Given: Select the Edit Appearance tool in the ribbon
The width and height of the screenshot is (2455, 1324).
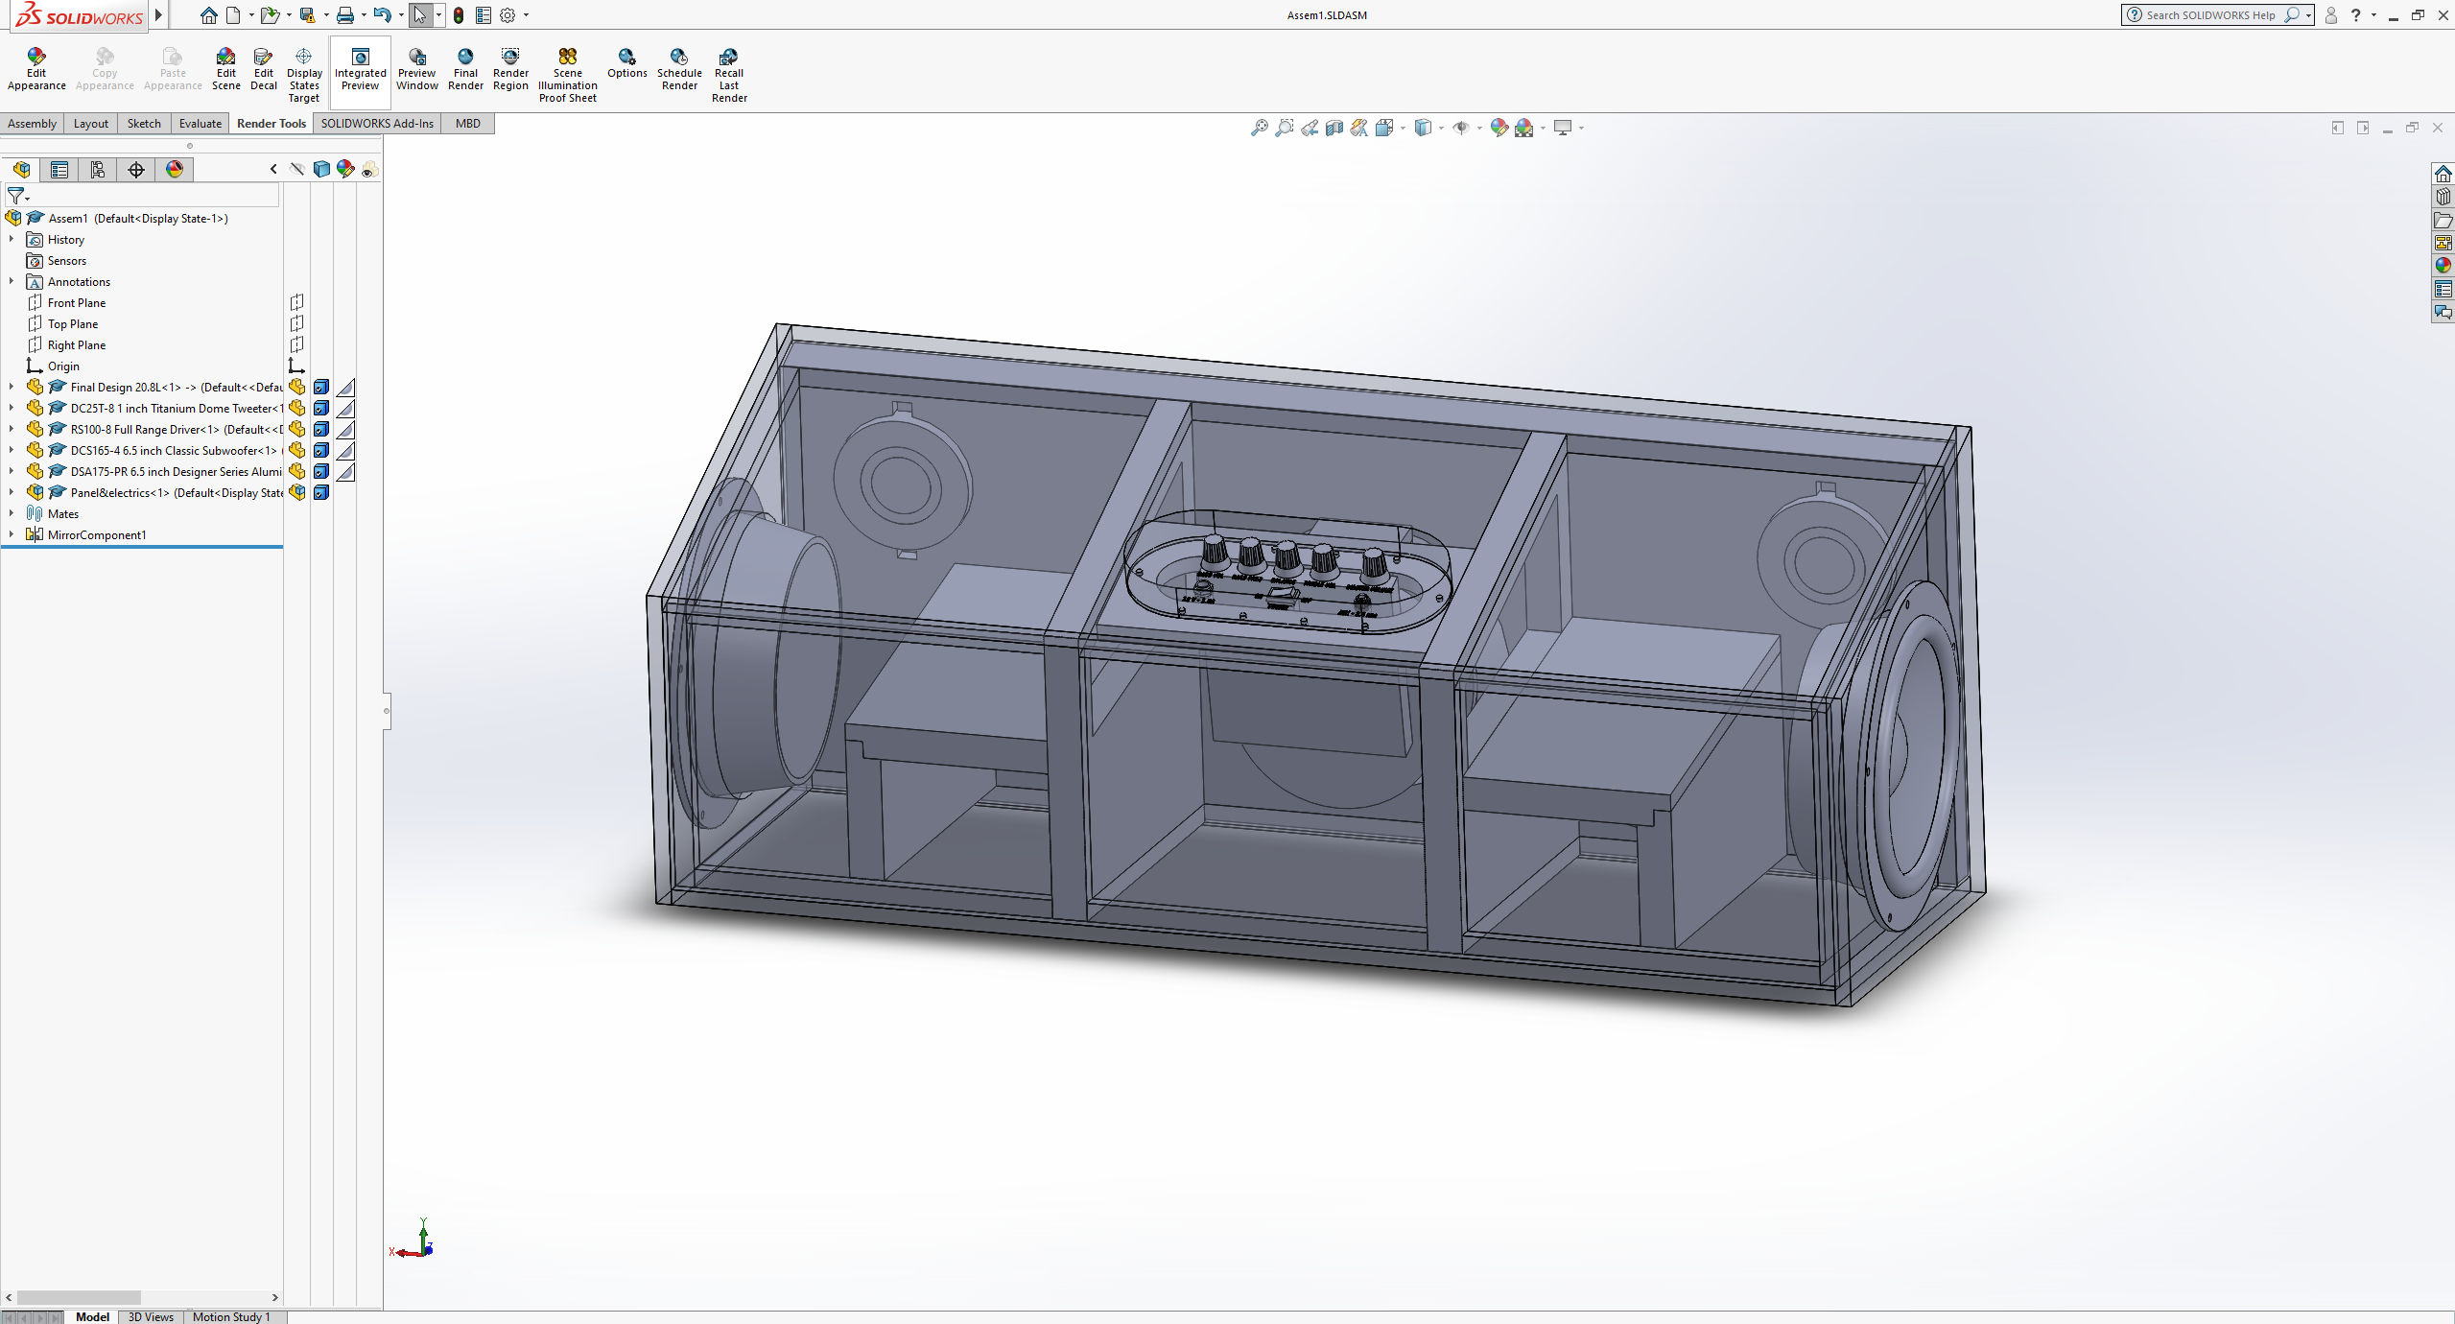Looking at the screenshot, I should 36,69.
